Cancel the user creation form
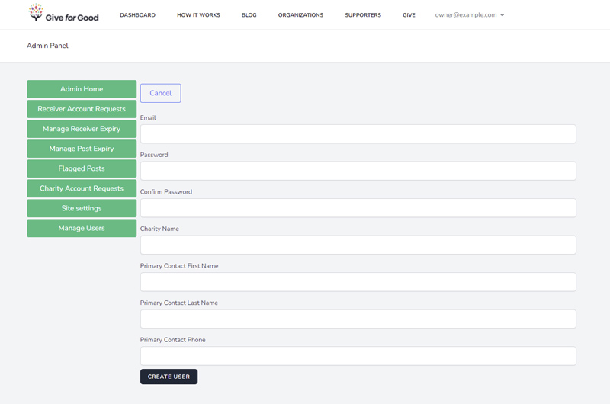Viewport: 610px width, 404px height. 161,93
